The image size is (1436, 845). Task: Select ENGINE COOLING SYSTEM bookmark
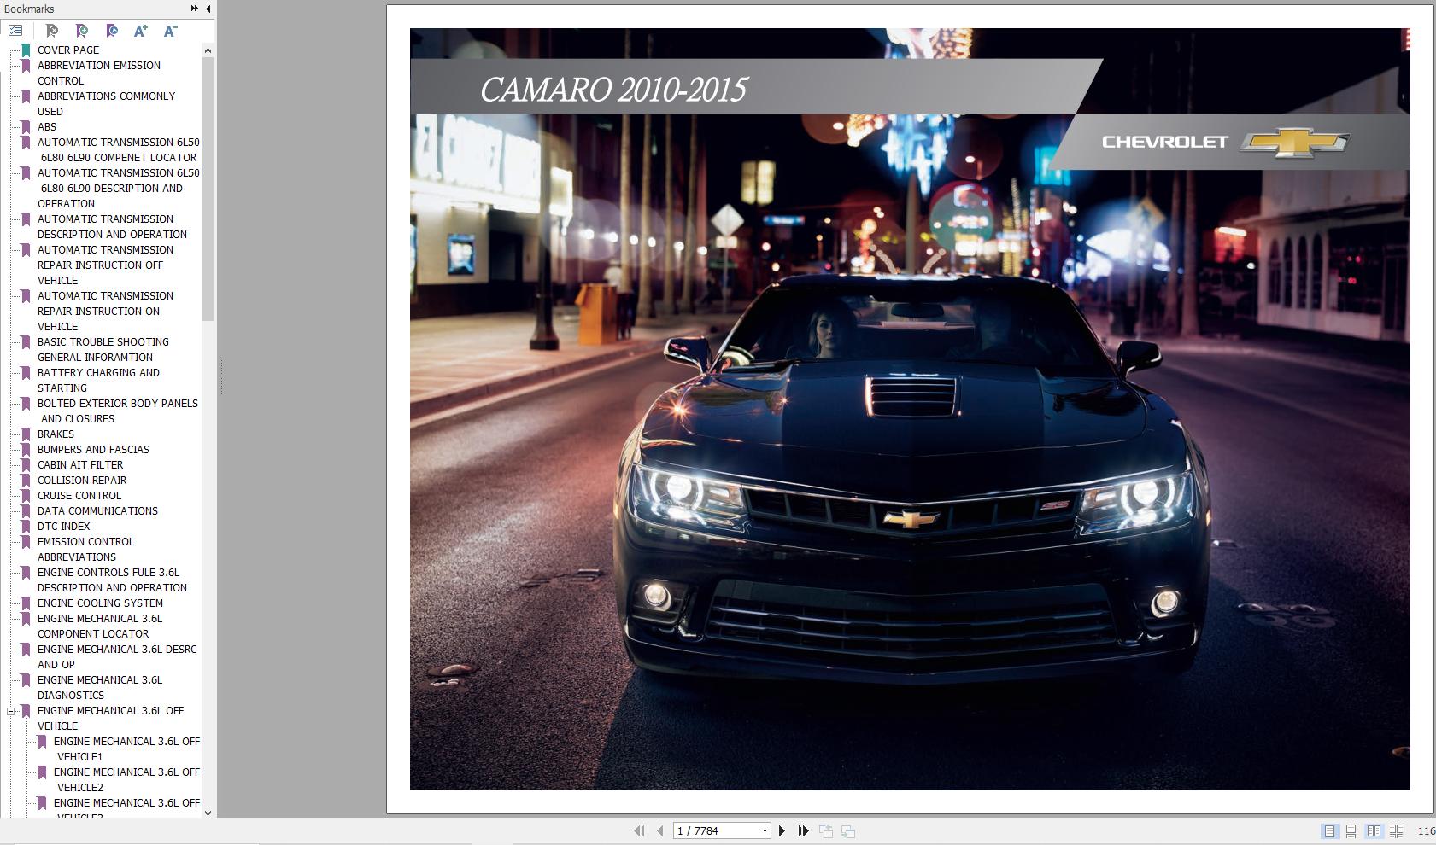[100, 603]
